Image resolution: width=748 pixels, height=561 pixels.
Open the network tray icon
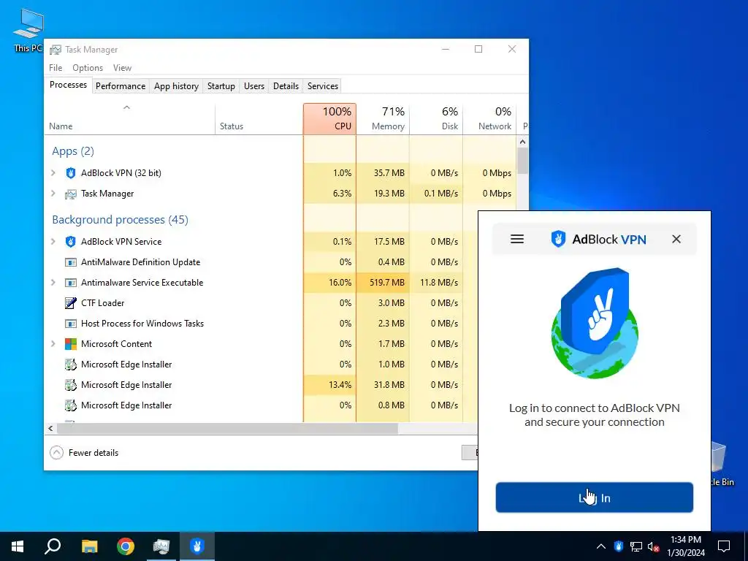[636, 546]
